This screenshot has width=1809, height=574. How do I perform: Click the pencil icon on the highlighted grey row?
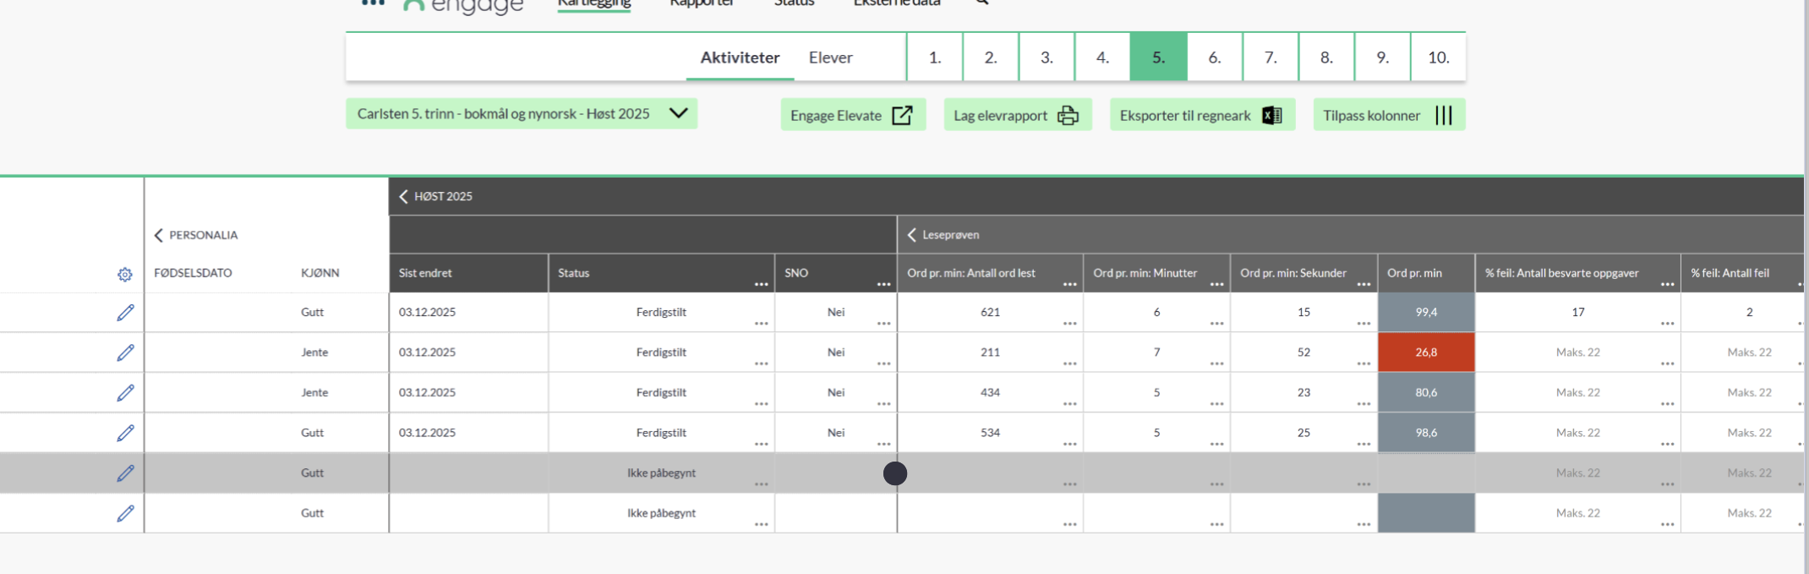(x=125, y=473)
